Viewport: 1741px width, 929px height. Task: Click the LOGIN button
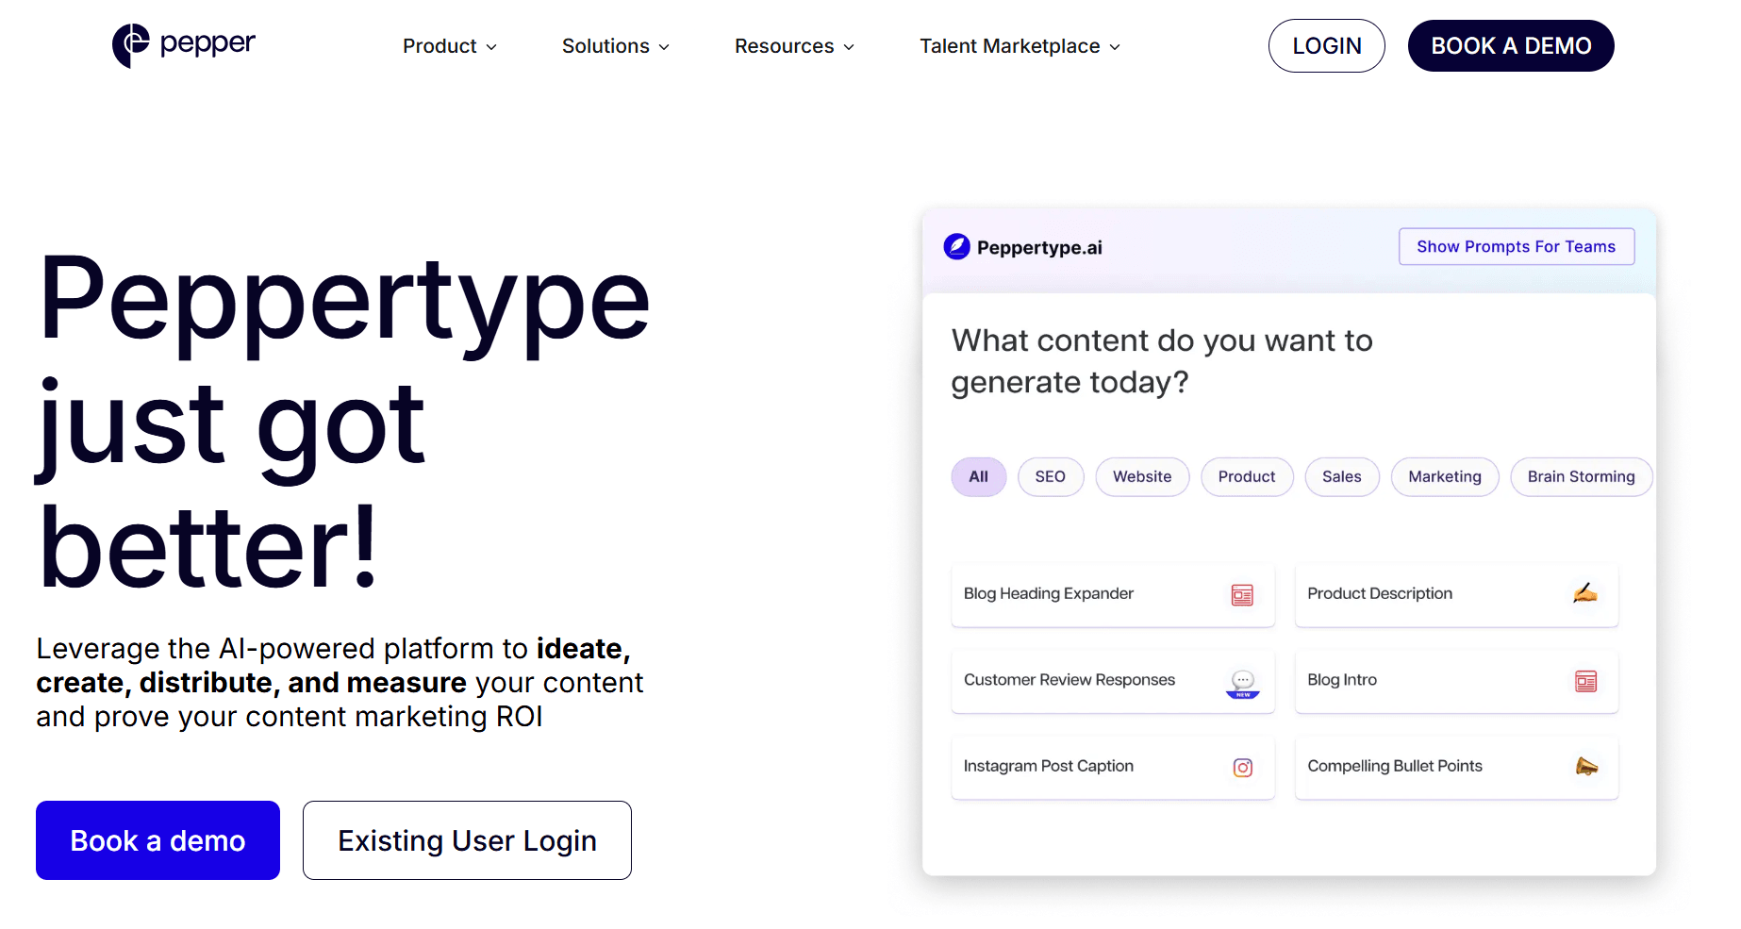click(1327, 46)
